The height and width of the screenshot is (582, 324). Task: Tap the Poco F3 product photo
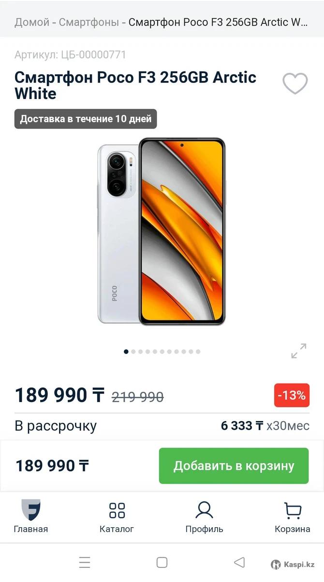162,231
